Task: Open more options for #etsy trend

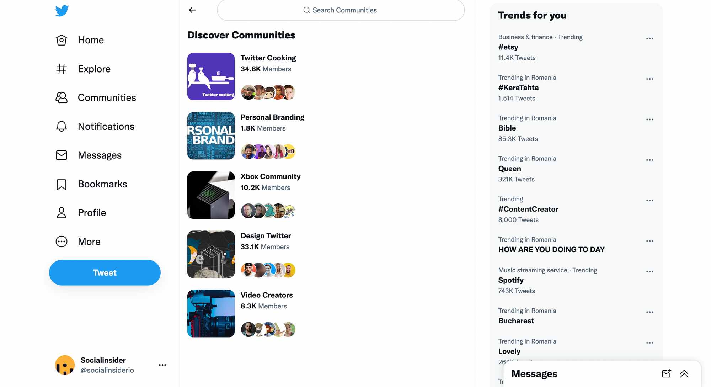Action: (650, 38)
